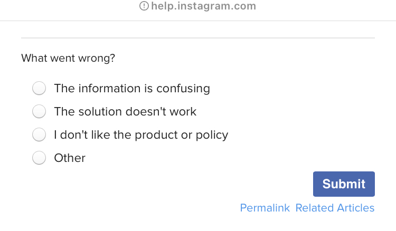
Task: Click the word "confusing" in the first option
Action: point(183,89)
